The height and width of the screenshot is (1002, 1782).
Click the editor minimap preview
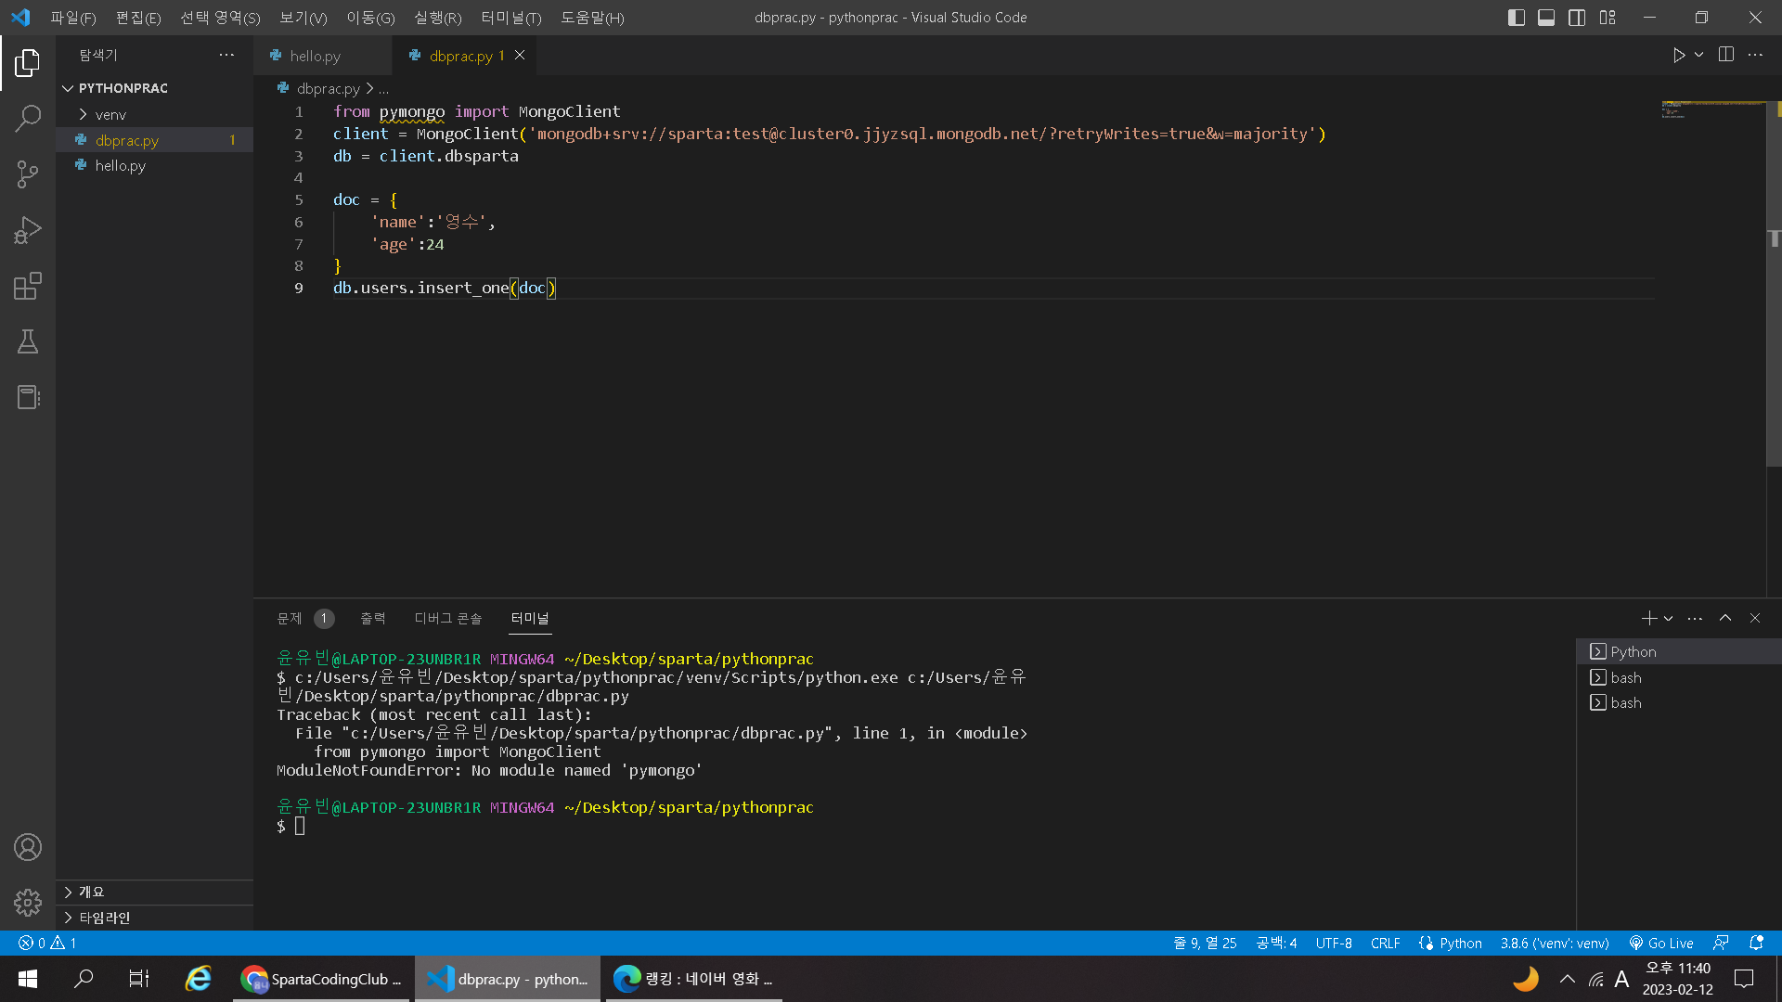[1711, 111]
